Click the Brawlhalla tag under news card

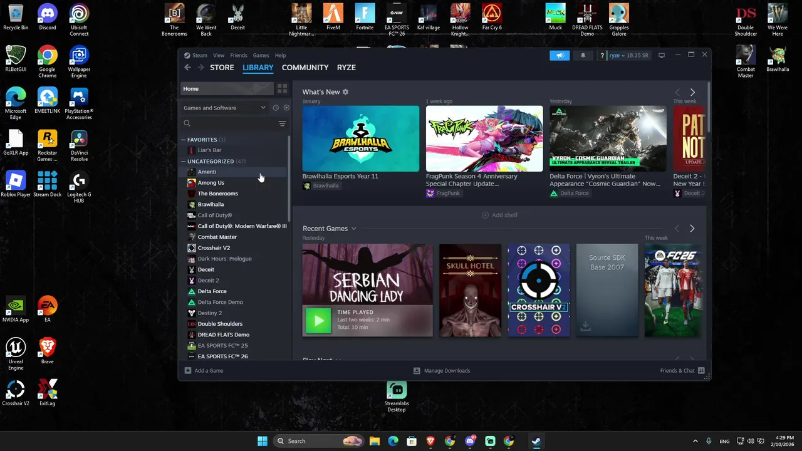pos(320,186)
